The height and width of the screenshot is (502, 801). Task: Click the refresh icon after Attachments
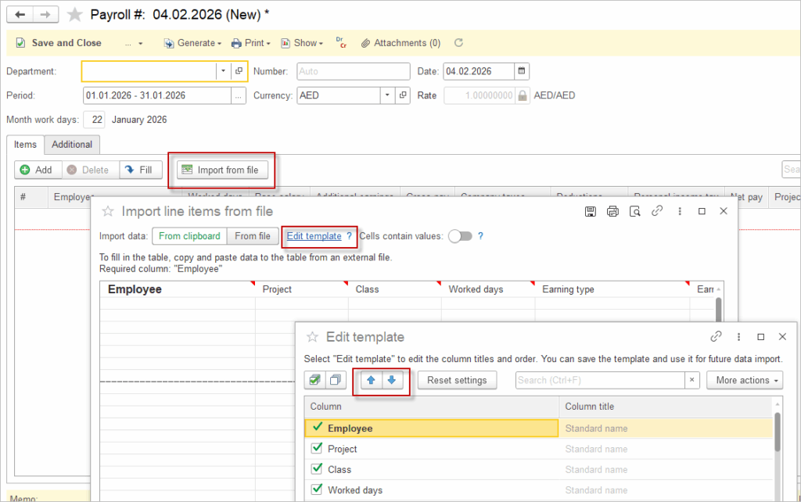click(x=458, y=43)
